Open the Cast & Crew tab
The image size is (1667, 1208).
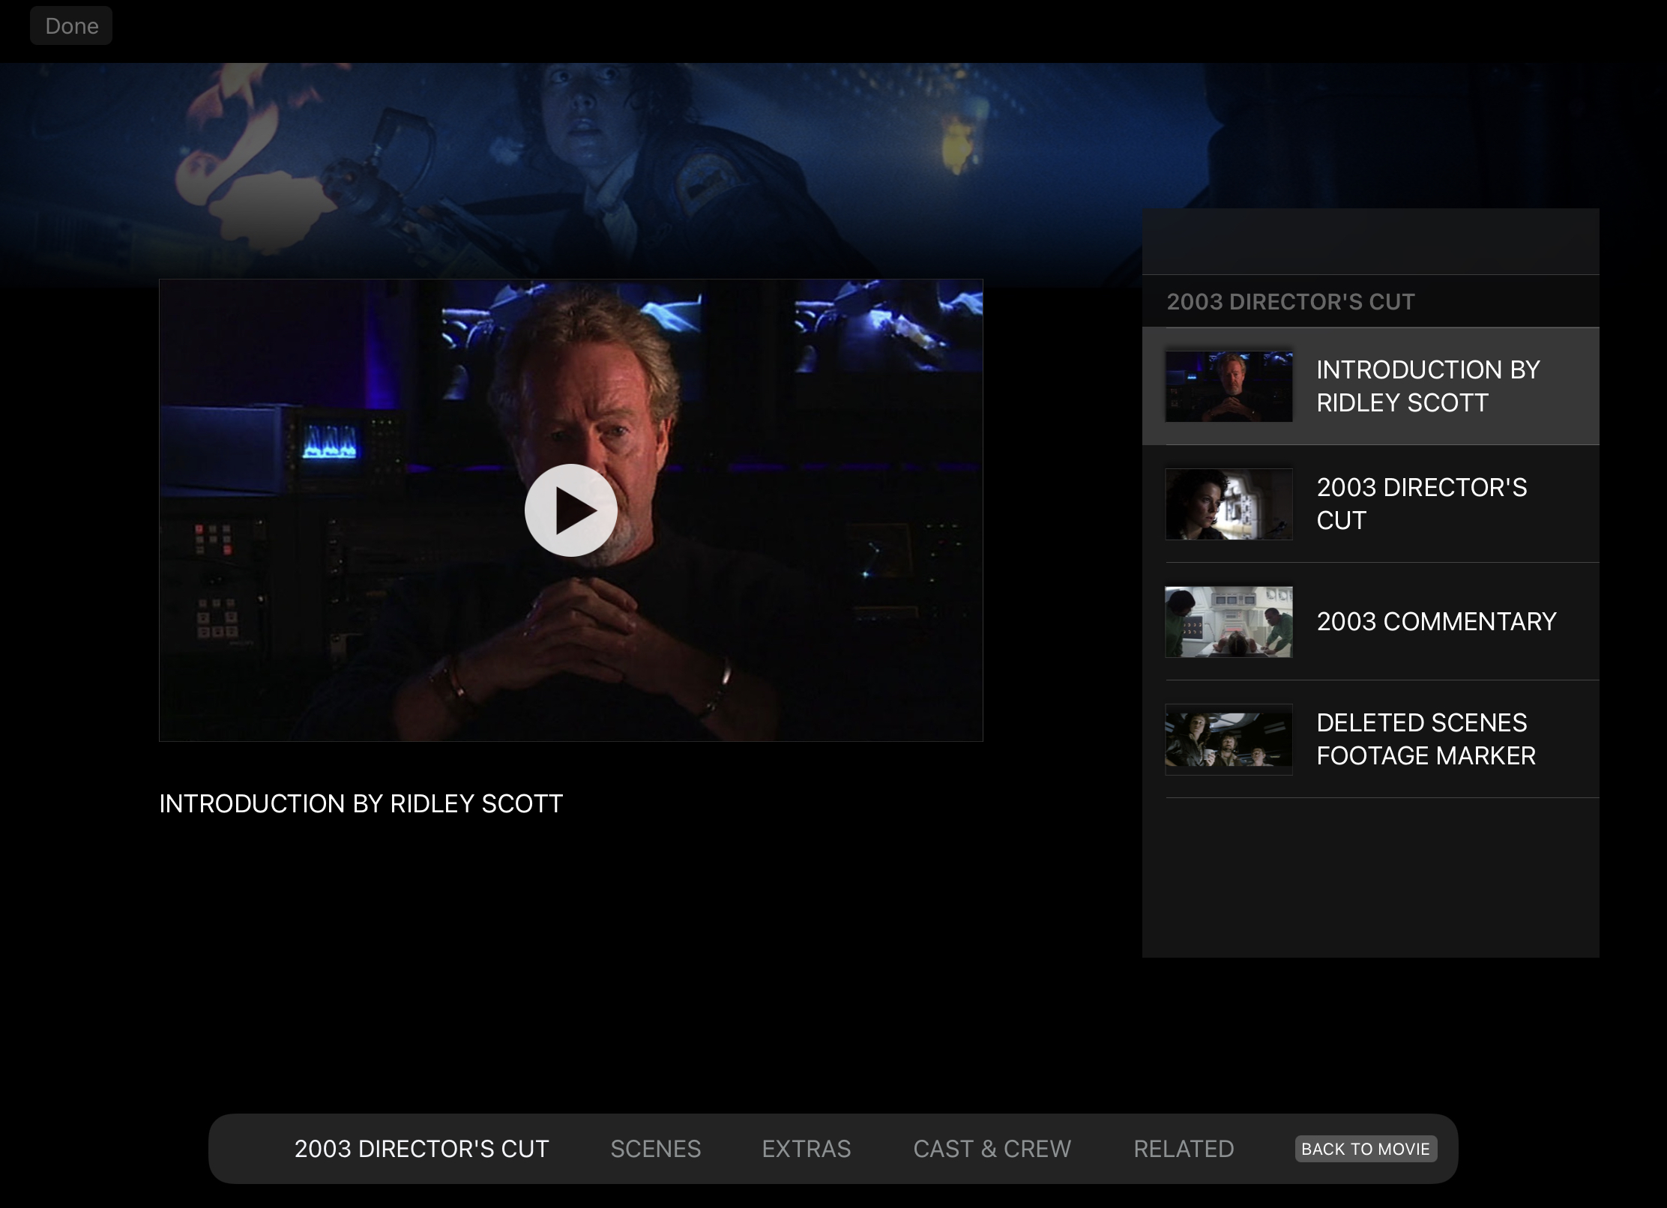[x=992, y=1149]
